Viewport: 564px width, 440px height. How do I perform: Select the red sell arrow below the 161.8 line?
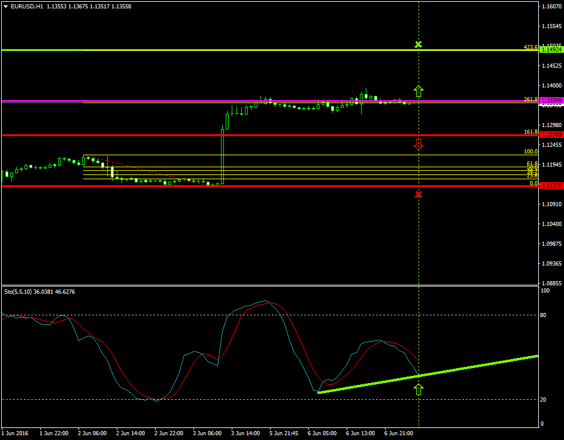[x=419, y=144]
